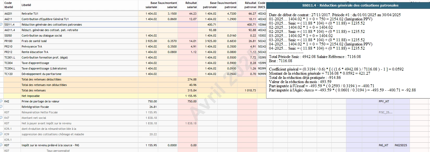Select the Réduction générale des cotisations patronales row
Screen dimensions: 430x152
pos(52,25)
